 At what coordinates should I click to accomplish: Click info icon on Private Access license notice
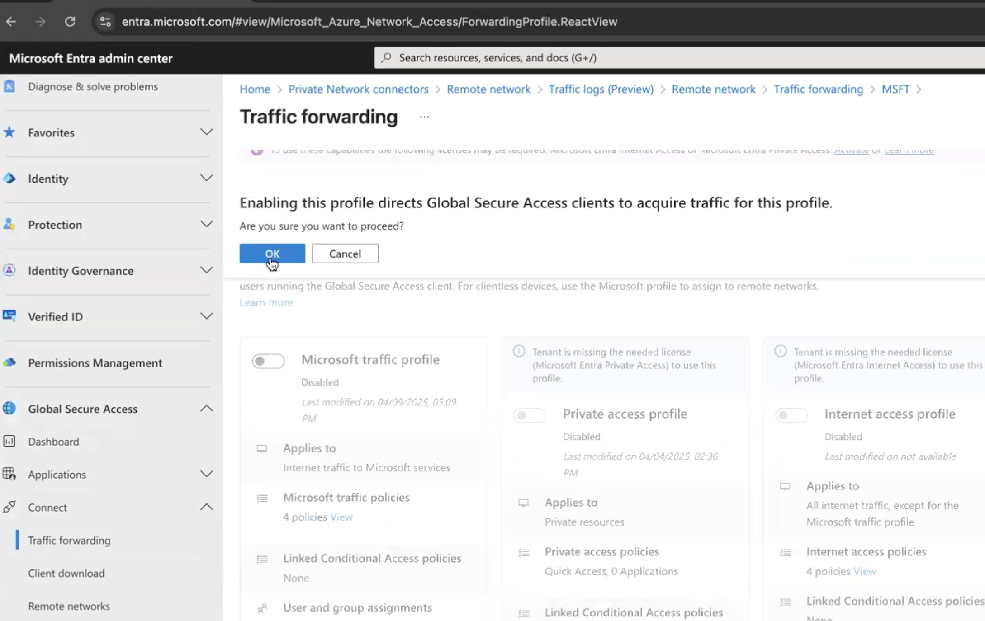519,351
